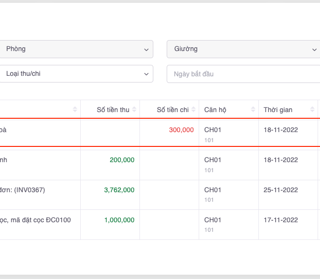
Task: Click sort icon left of Số tiền thu header
Action: pyautogui.click(x=75, y=110)
